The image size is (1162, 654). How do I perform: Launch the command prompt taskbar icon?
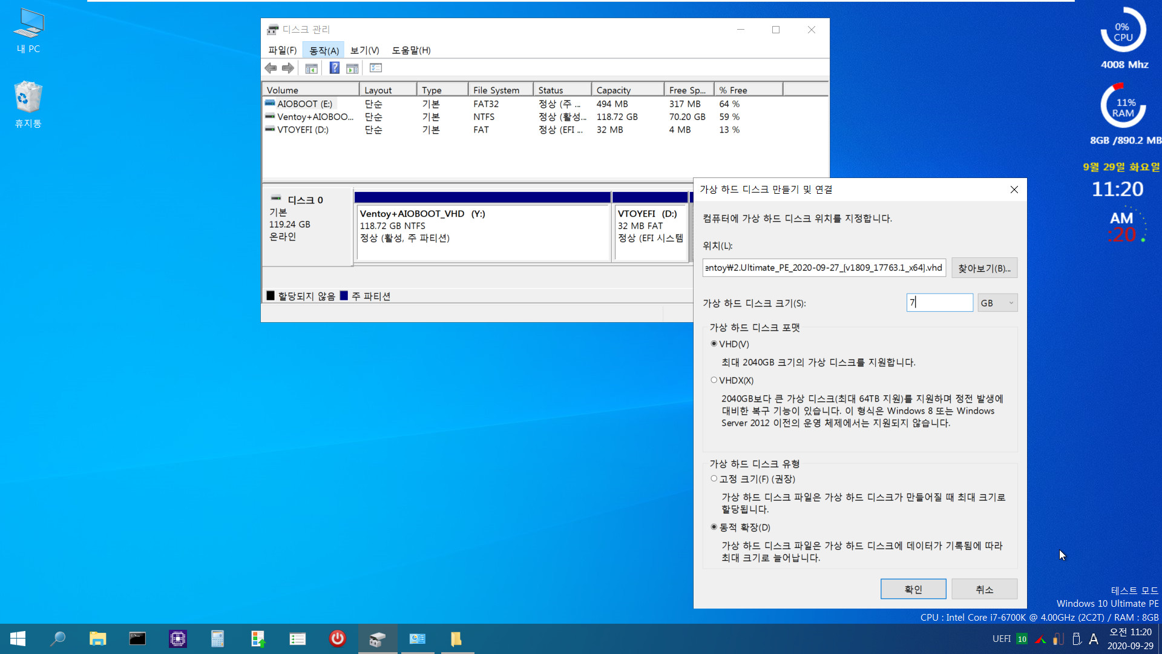137,639
